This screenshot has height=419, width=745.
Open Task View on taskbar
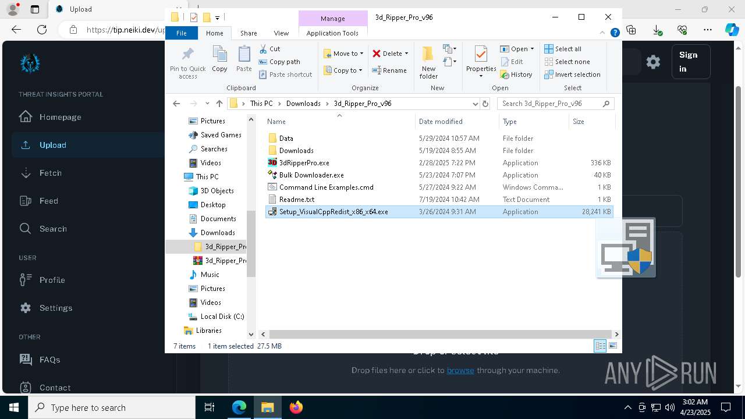(210, 407)
